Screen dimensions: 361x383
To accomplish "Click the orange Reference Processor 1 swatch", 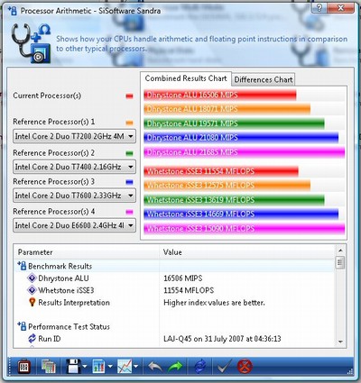I will pos(129,123).
